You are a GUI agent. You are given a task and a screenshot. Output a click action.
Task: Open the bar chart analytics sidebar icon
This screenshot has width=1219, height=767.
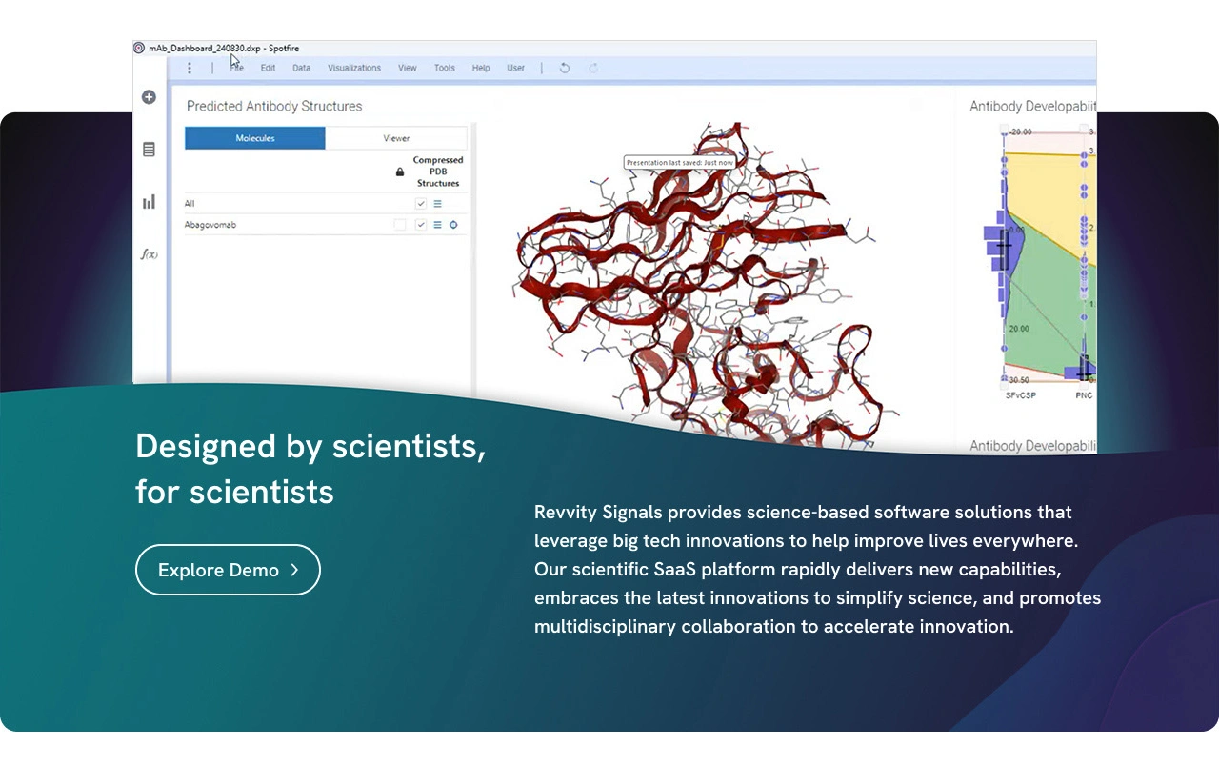(149, 202)
